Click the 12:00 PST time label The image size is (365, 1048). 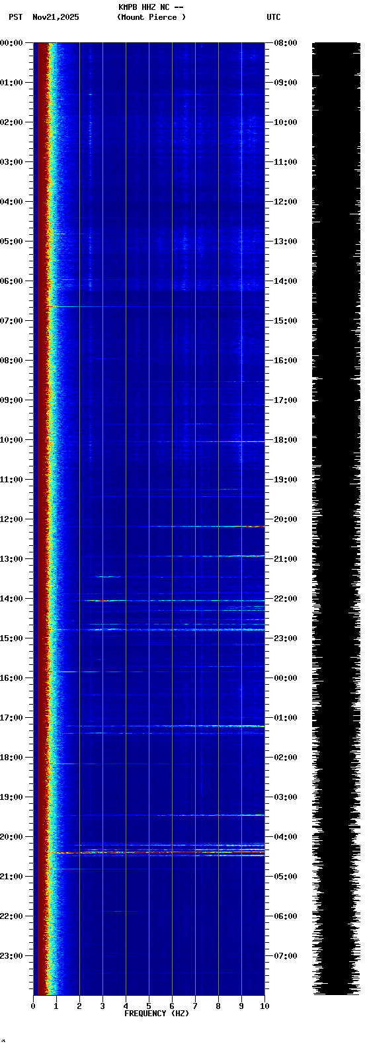(x=11, y=519)
